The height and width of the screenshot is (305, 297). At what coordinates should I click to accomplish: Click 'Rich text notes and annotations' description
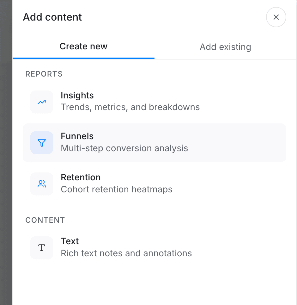point(126,253)
